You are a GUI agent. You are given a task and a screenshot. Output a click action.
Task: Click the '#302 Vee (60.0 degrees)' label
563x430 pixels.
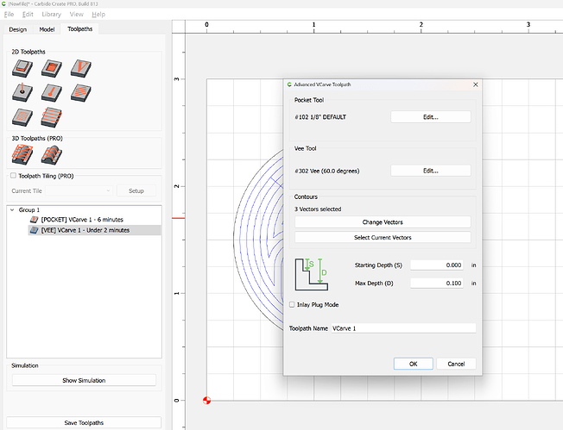tap(326, 171)
